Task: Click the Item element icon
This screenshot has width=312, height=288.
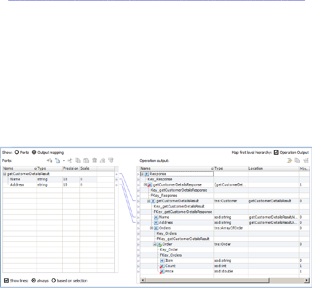Action: click(162, 261)
